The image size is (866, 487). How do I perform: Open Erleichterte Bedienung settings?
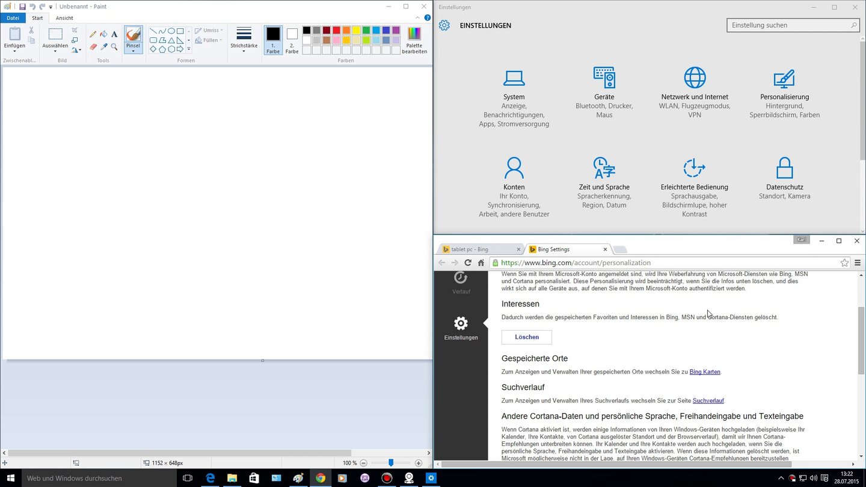point(695,187)
